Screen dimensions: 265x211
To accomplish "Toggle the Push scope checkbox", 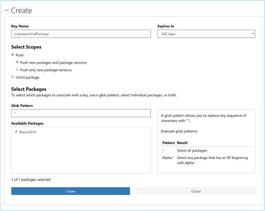I will pos(13,55).
